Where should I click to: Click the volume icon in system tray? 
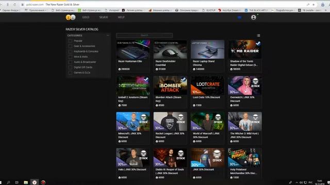(301, 183)
